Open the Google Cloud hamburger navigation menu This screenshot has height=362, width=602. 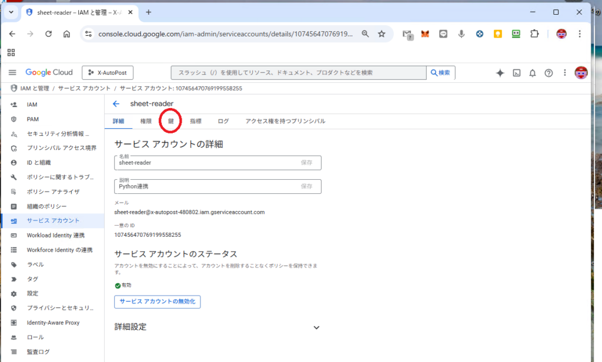pos(12,73)
